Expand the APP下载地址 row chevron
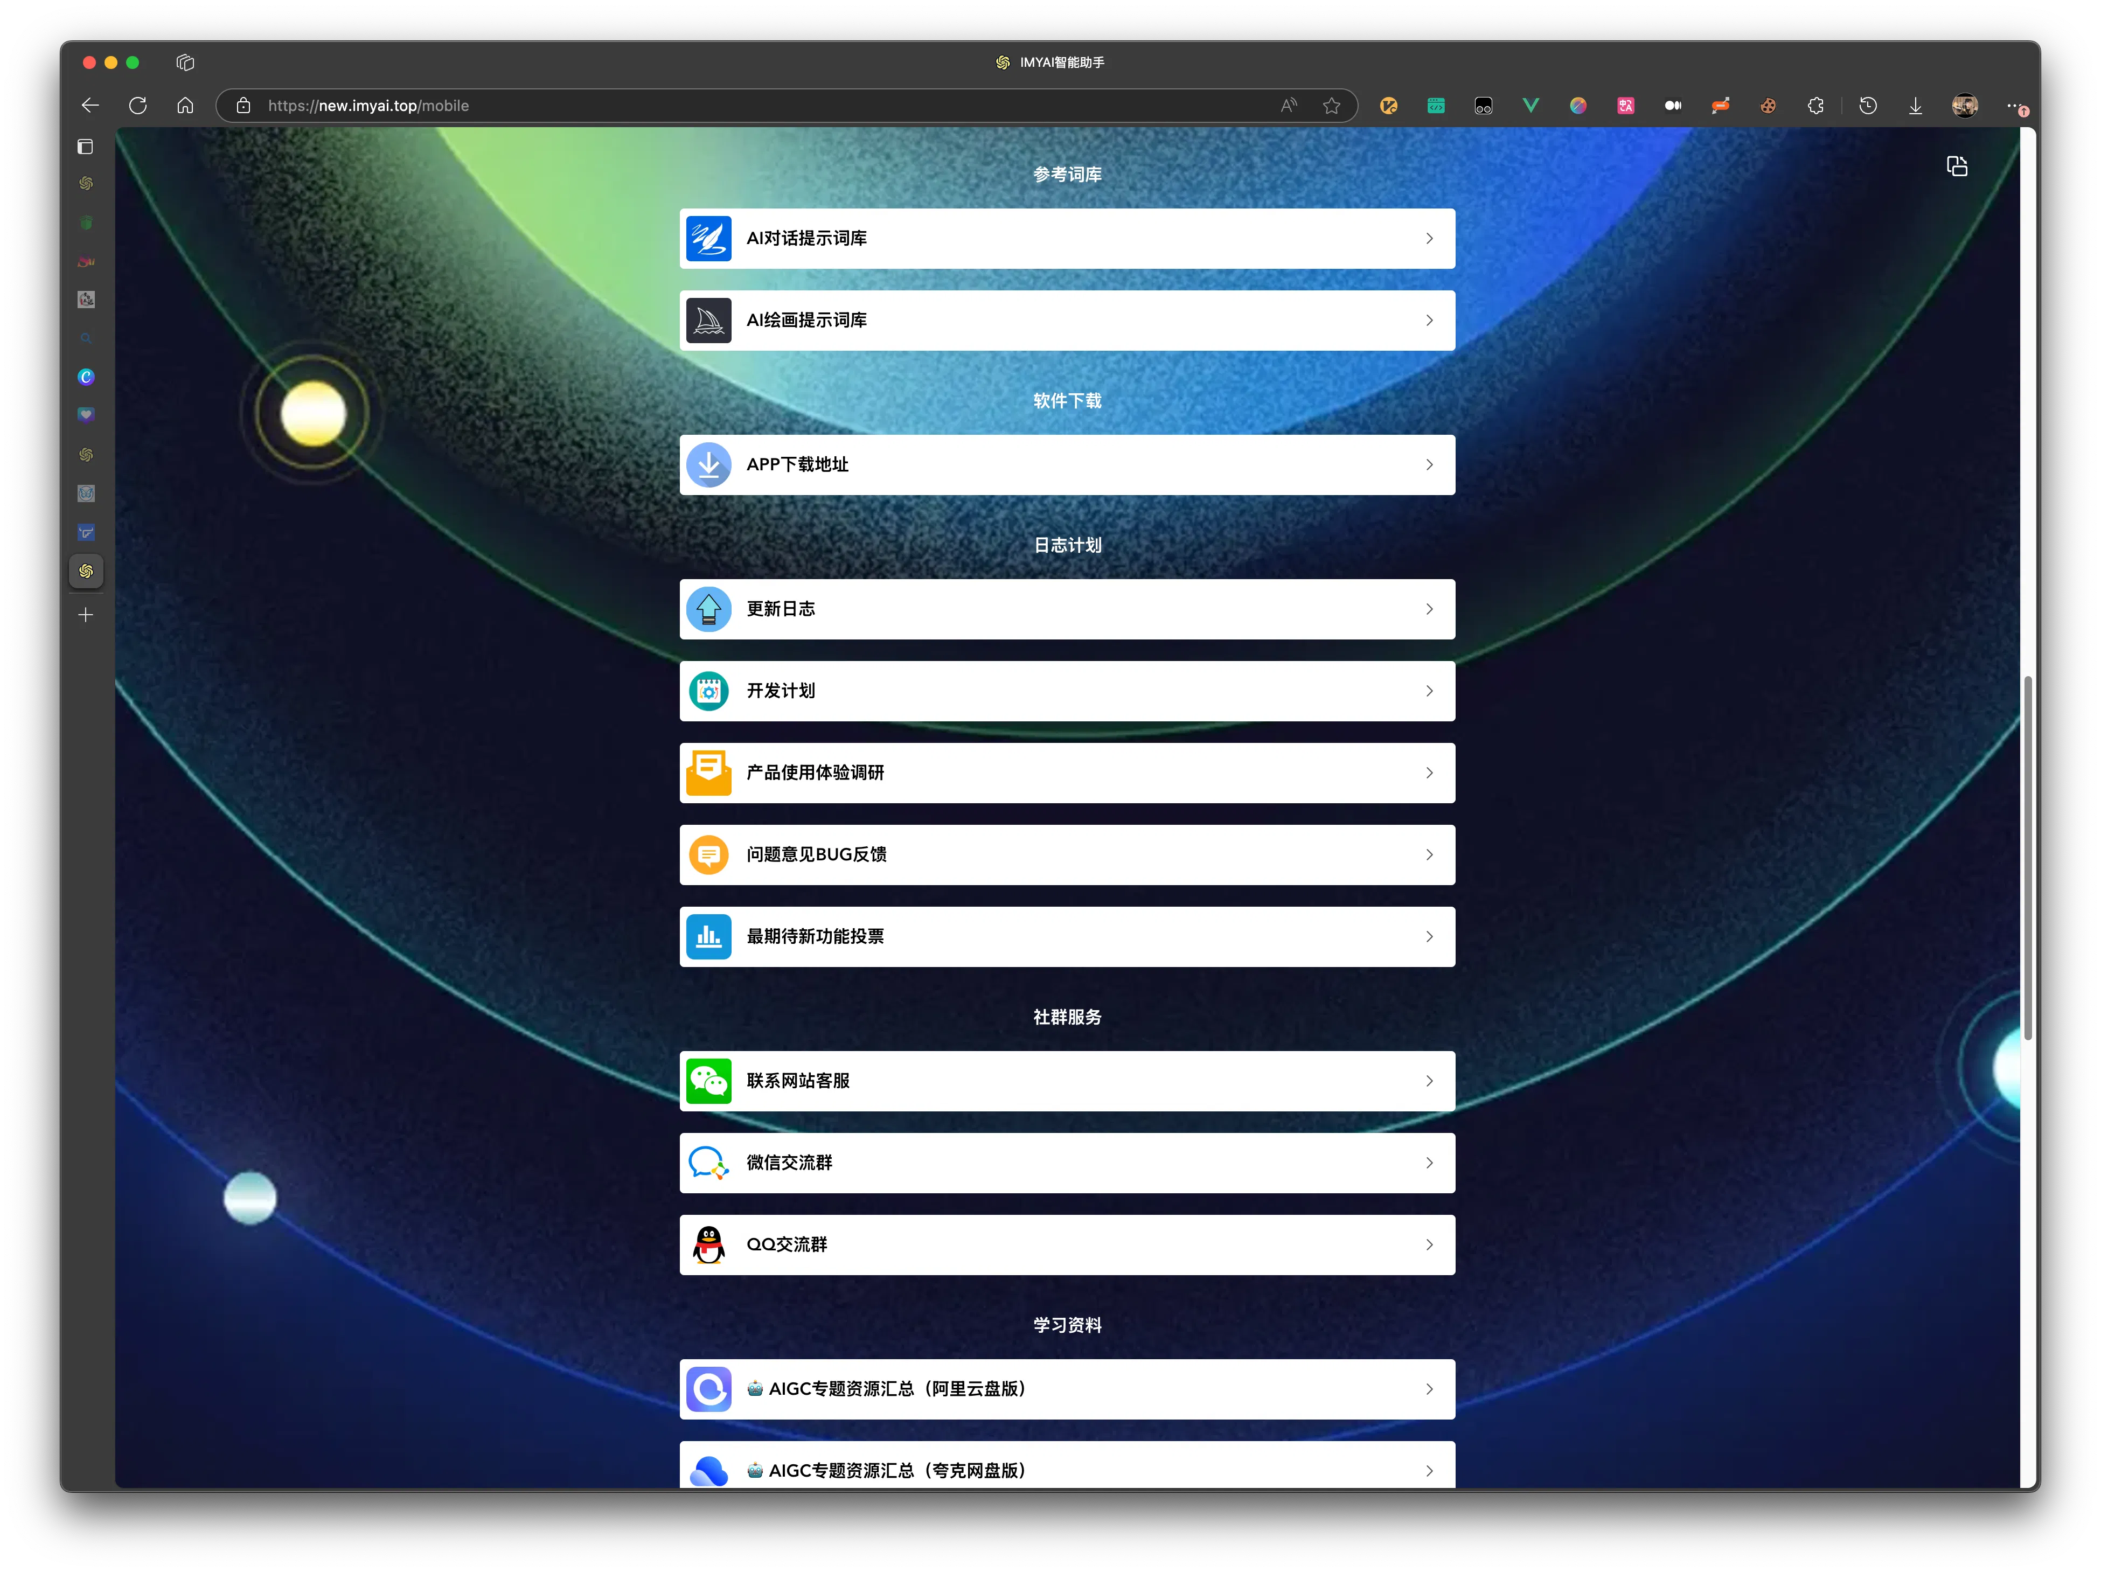Image resolution: width=2101 pixels, height=1572 pixels. (x=1429, y=464)
